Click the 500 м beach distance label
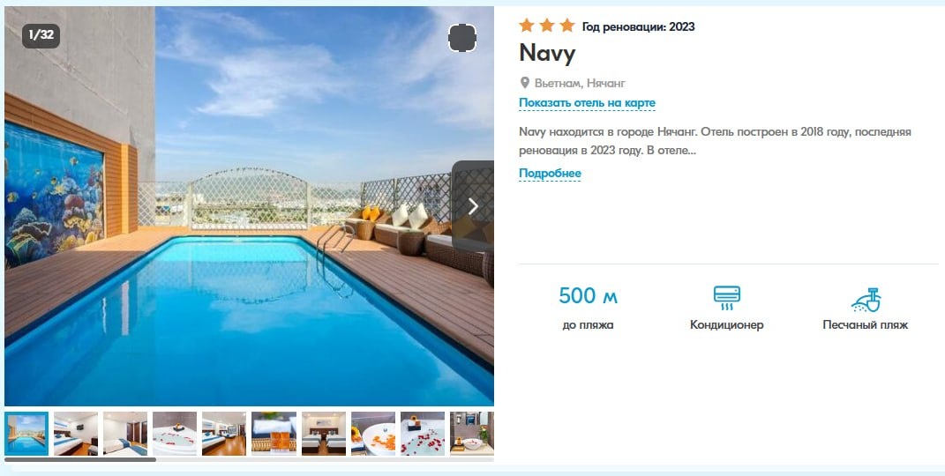Image resolution: width=945 pixels, height=476 pixels. (x=589, y=296)
